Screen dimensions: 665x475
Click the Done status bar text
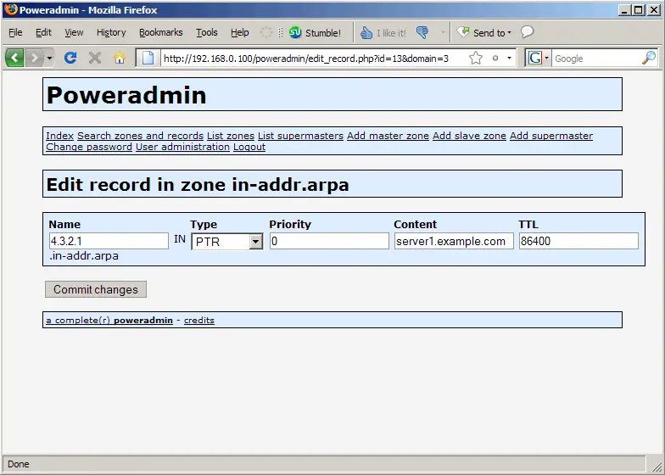[x=19, y=464]
